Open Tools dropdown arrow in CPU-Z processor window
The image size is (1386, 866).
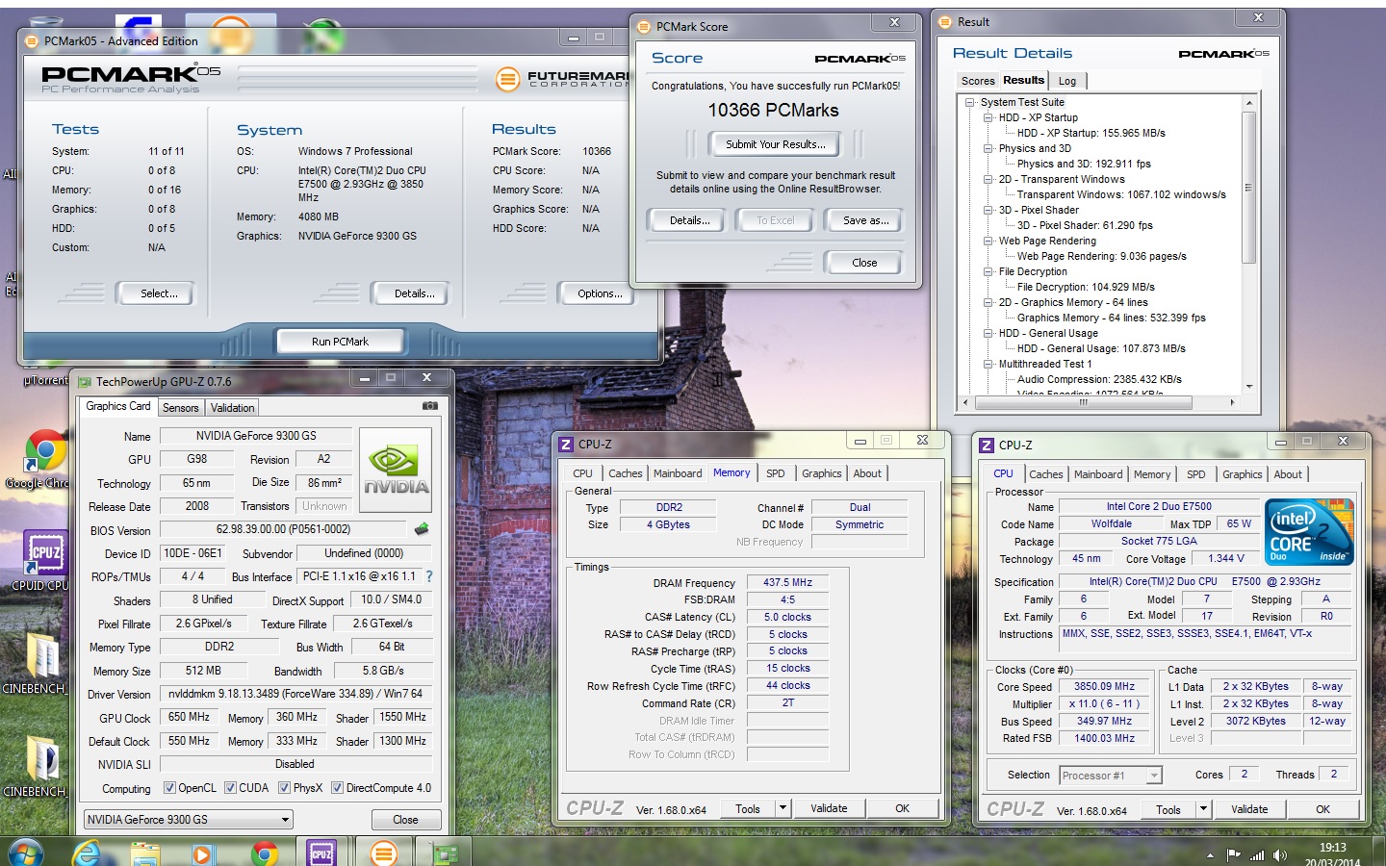1203,809
